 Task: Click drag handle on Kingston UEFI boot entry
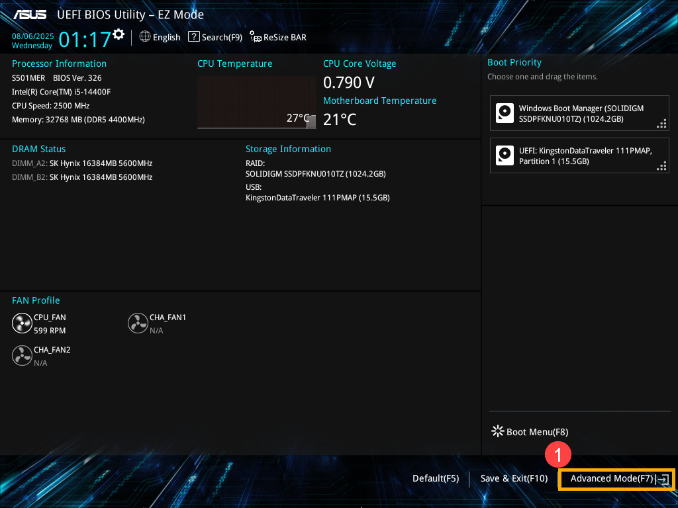pyautogui.click(x=661, y=166)
